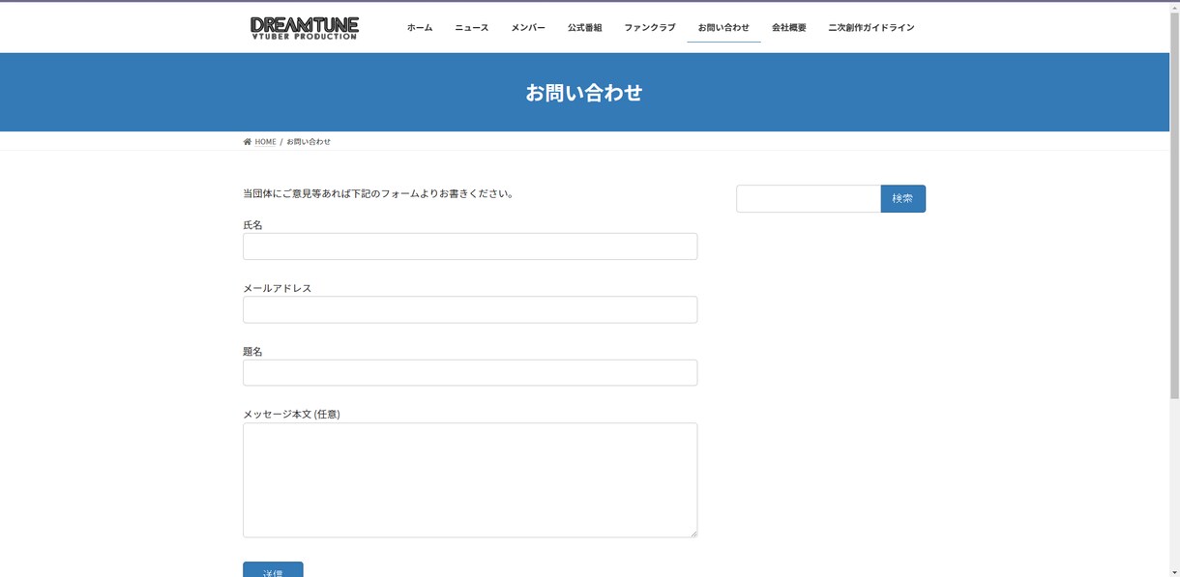Image resolution: width=1180 pixels, height=577 pixels.
Task: Focus the メールアドレス input field
Action: [470, 309]
